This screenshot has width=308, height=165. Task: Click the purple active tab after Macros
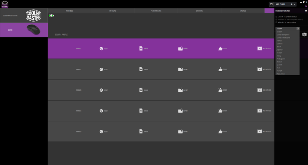tap(269, 11)
